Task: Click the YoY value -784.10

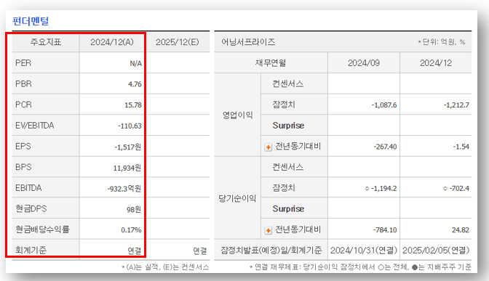Action: coord(385,230)
